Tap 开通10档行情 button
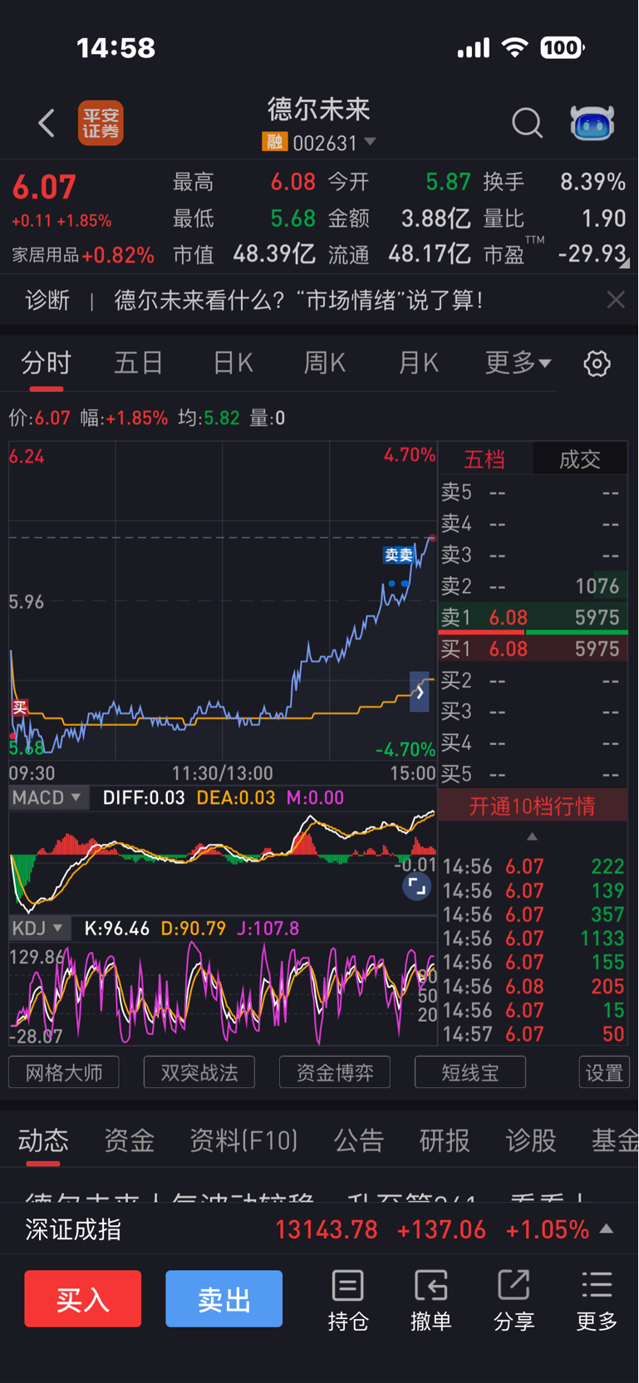This screenshot has width=639, height=1383. click(533, 807)
